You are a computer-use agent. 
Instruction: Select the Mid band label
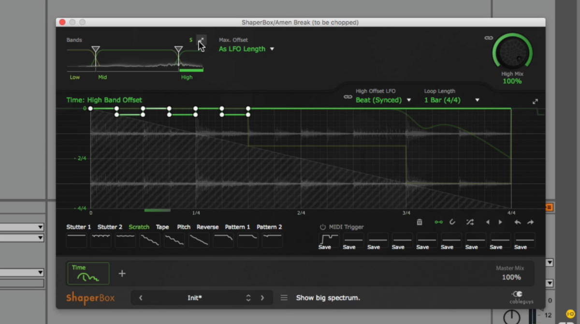(x=102, y=77)
